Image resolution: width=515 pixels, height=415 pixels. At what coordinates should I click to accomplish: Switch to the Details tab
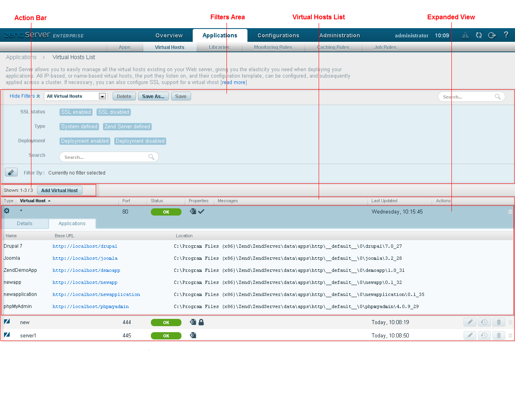[x=25, y=224]
